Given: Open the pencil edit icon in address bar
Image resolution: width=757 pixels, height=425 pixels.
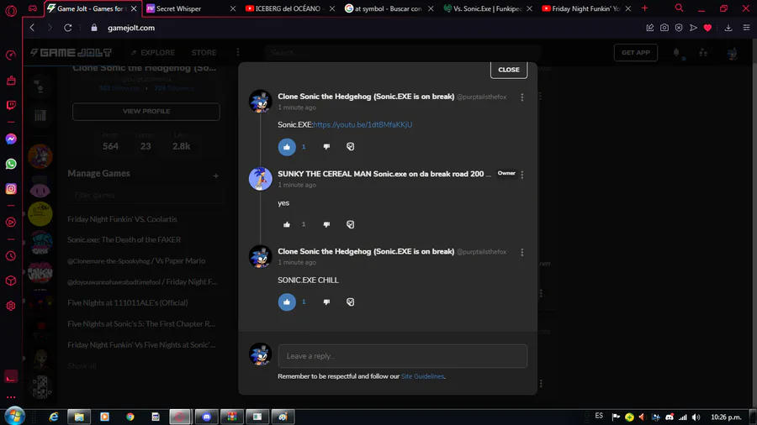Looking at the screenshot, I should 650,28.
